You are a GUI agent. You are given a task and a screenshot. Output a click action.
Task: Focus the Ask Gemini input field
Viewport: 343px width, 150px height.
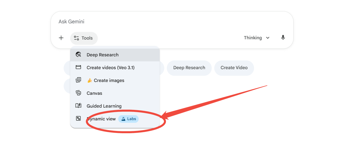coord(172,22)
